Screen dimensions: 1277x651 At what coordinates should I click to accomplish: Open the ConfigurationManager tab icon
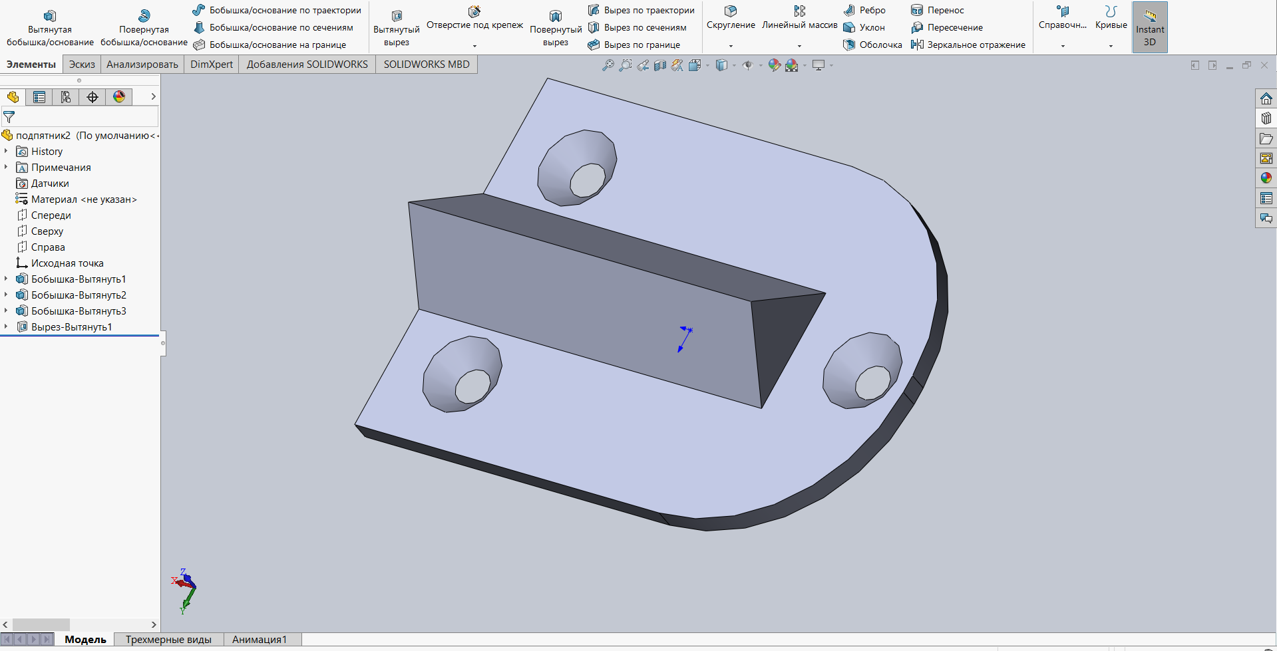66,97
